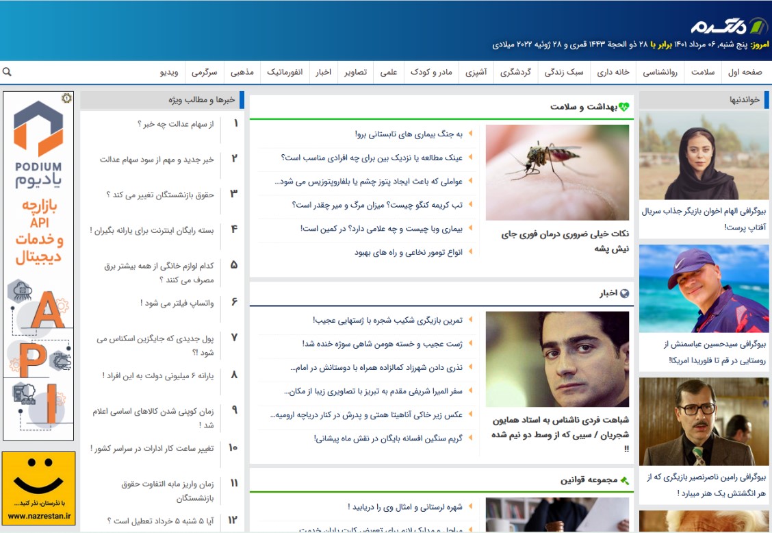Image resolution: width=772 pixels, height=533 pixels.
Task: Open item 2 خبر جدید سود سهام عدالت
Action: click(157, 160)
